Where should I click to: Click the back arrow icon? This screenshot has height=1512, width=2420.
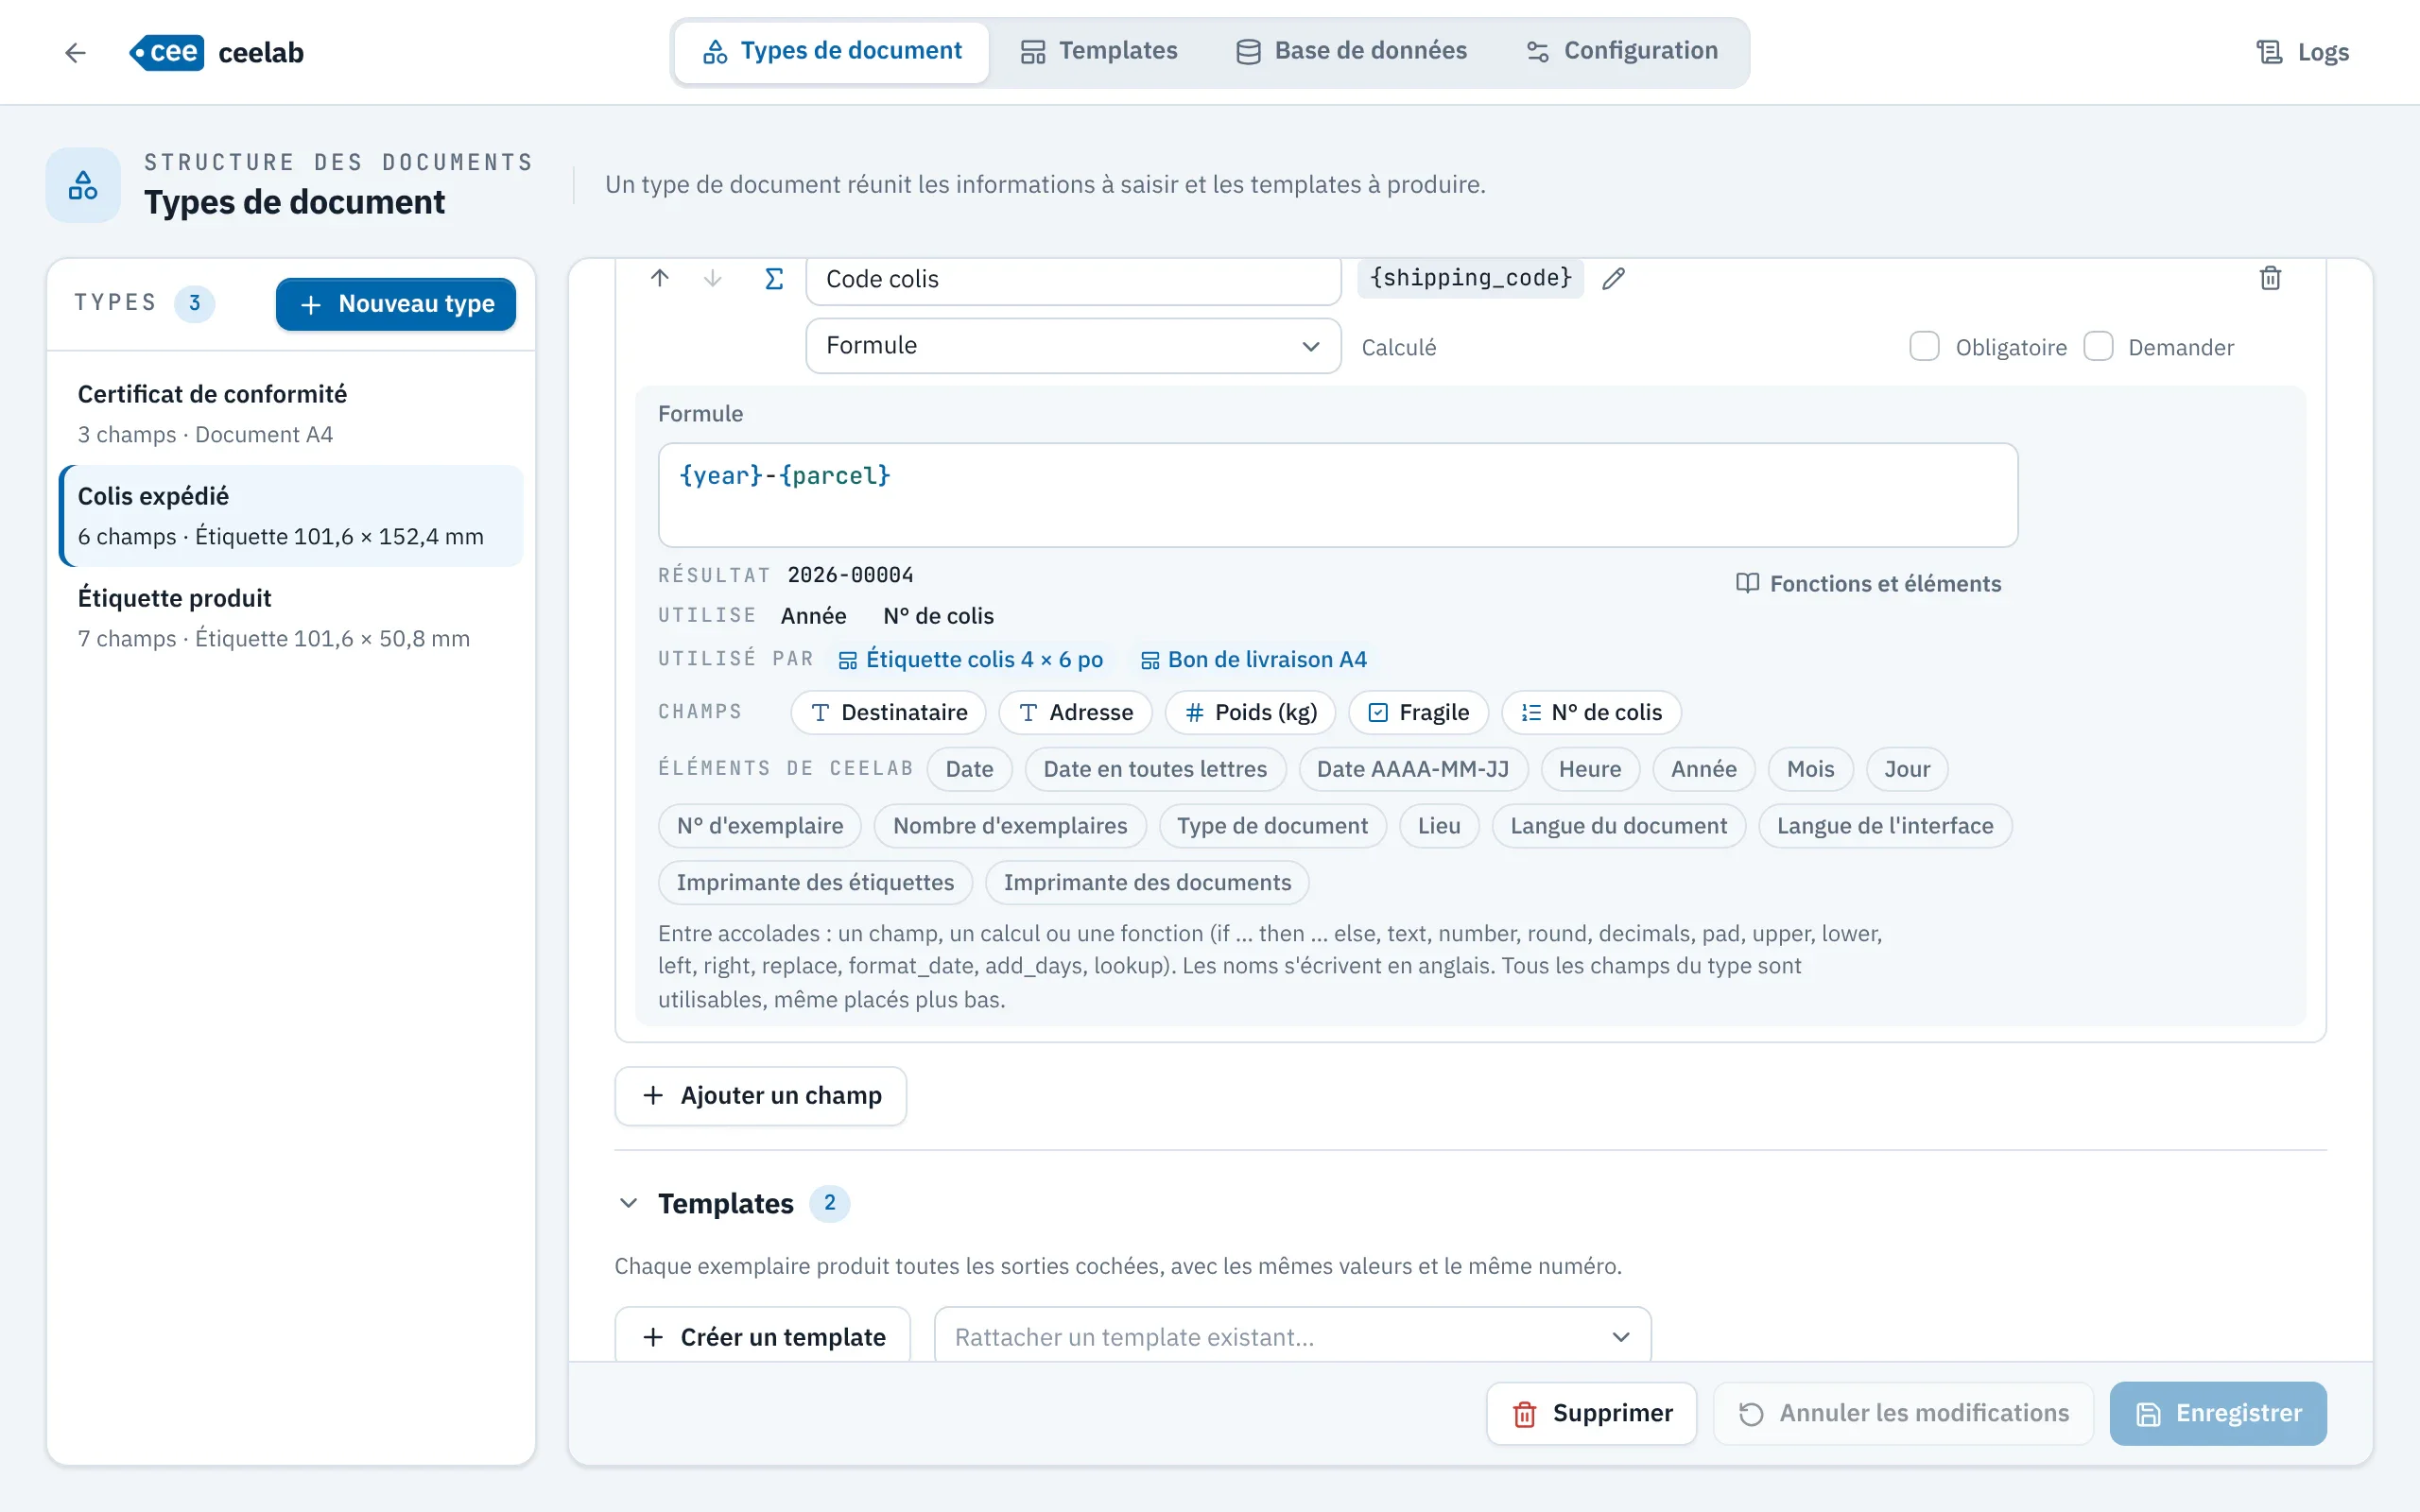75,52
